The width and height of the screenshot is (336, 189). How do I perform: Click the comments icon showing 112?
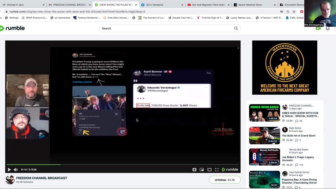point(297,165)
